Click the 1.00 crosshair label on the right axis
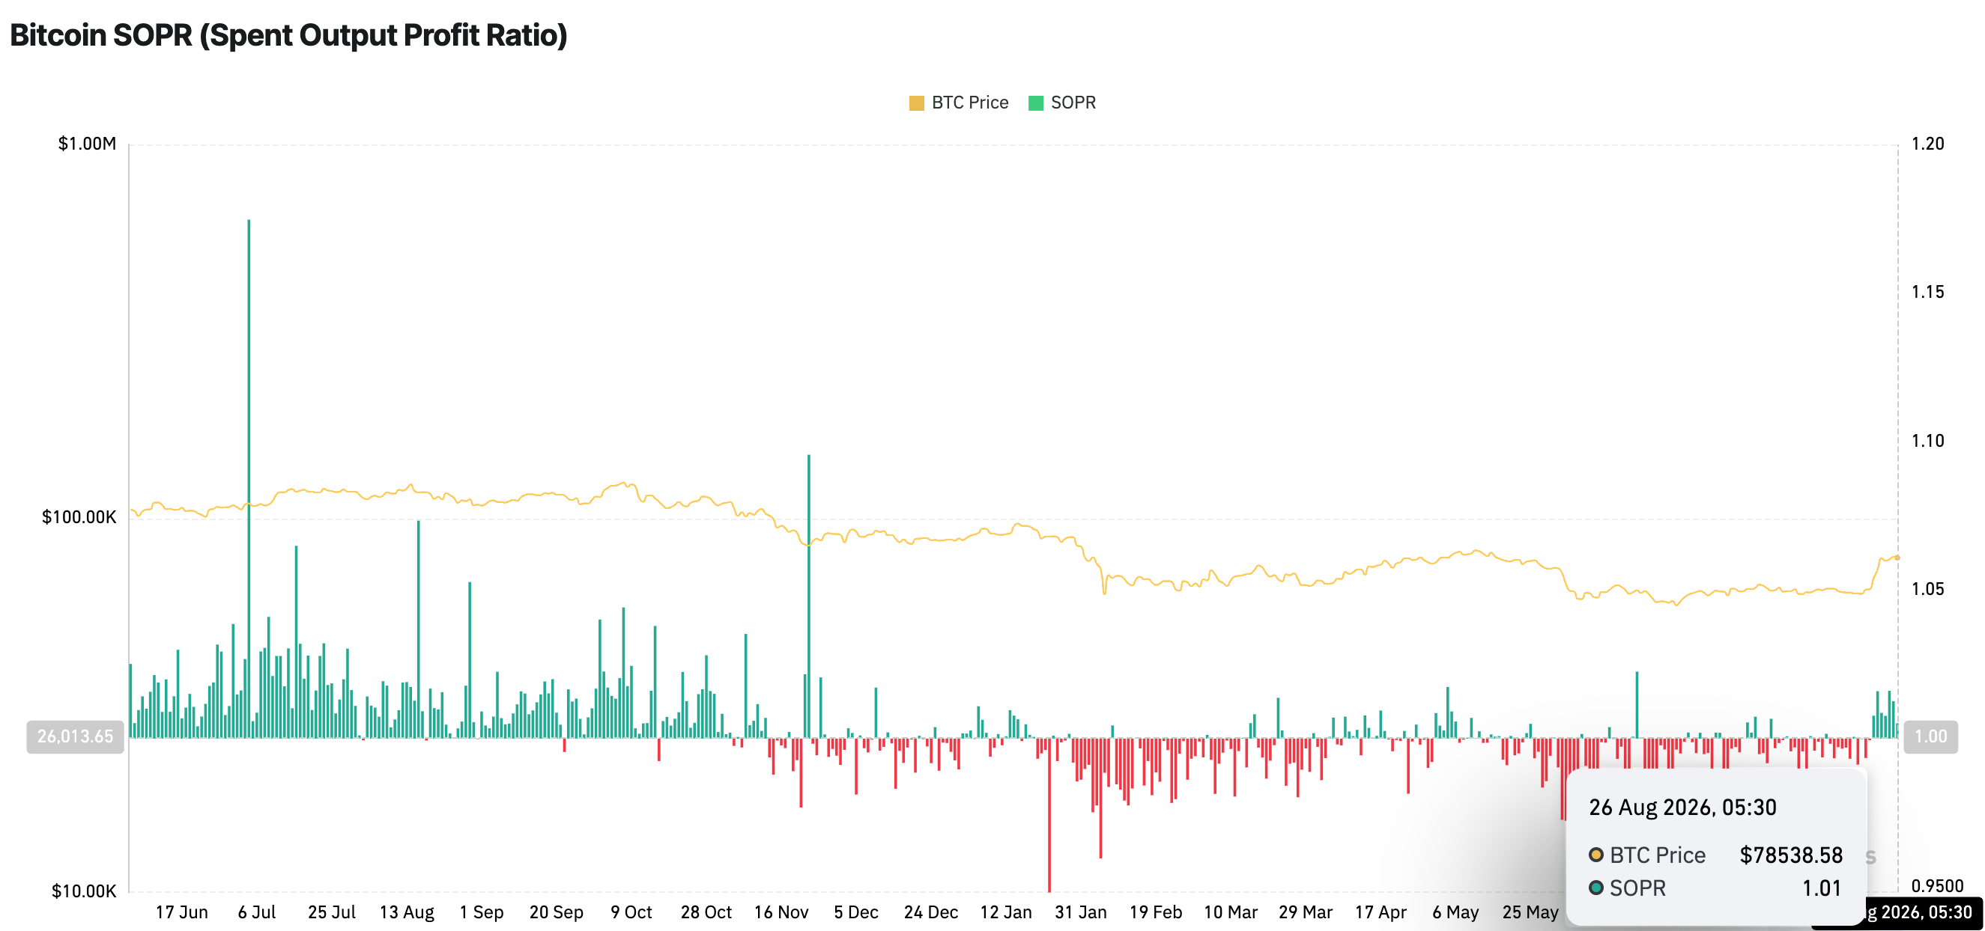 click(x=1930, y=736)
